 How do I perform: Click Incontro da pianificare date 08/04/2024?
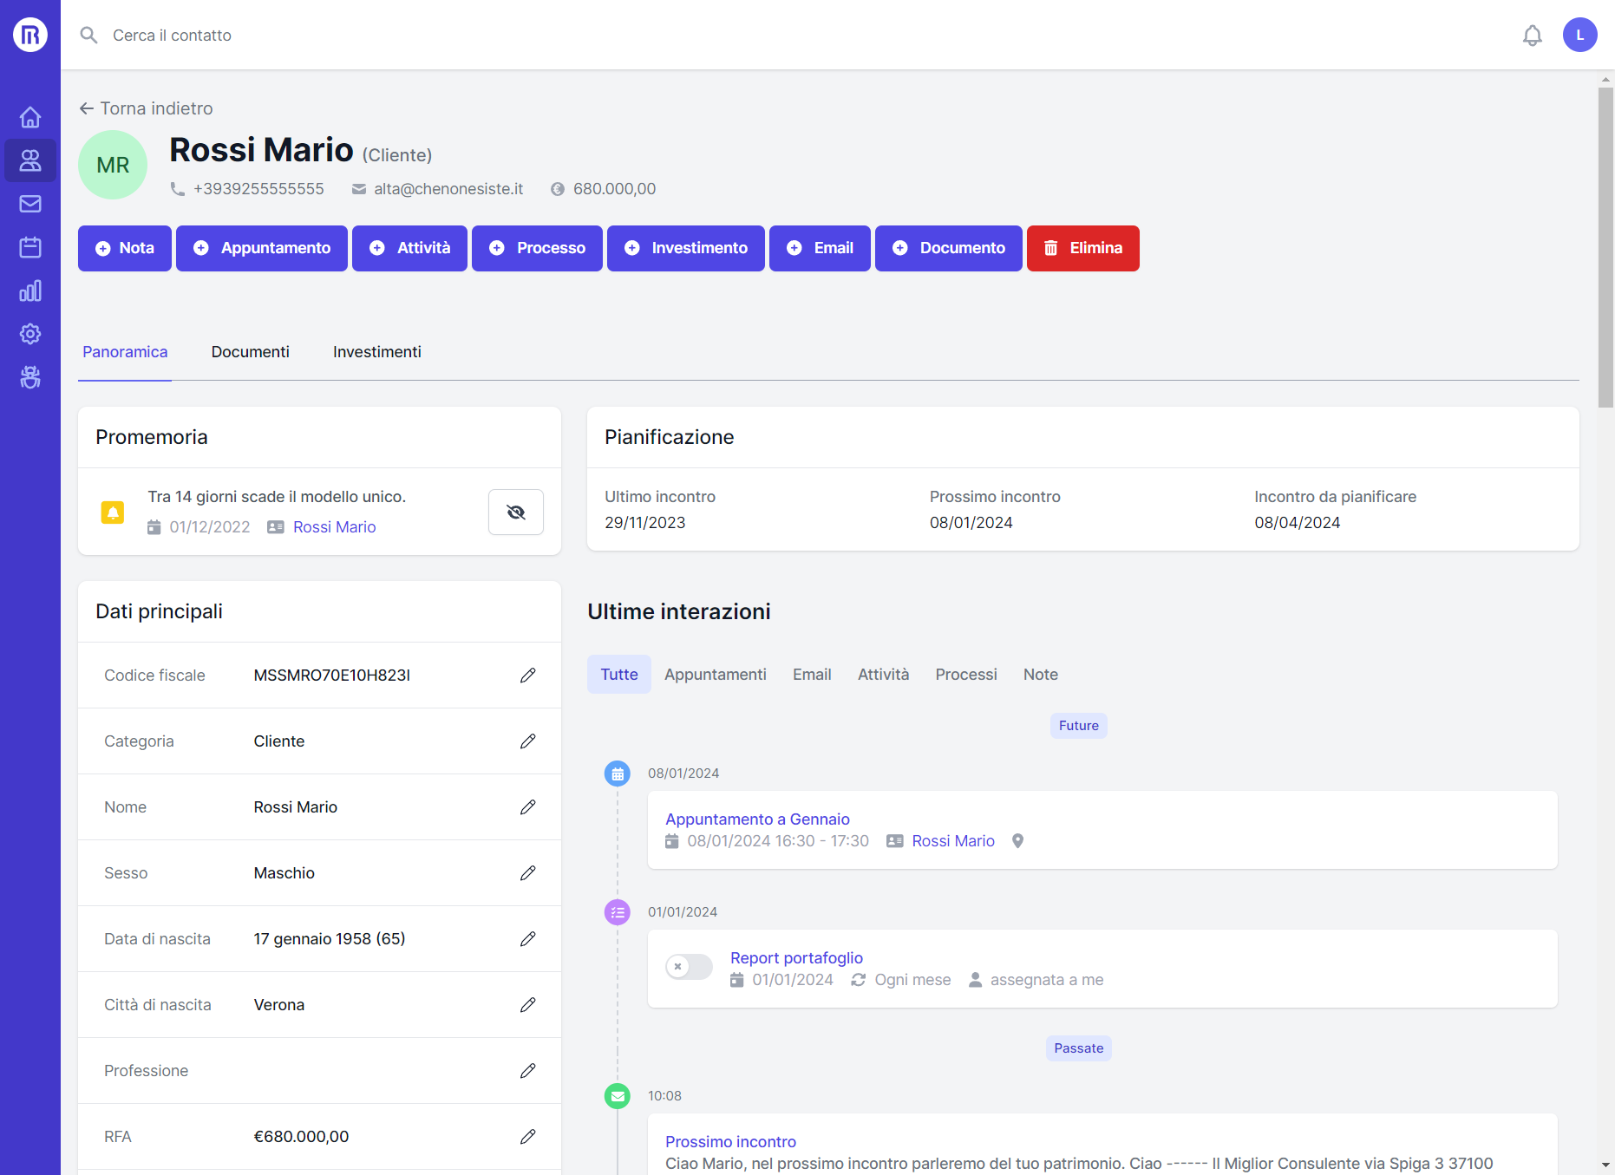(x=1297, y=523)
